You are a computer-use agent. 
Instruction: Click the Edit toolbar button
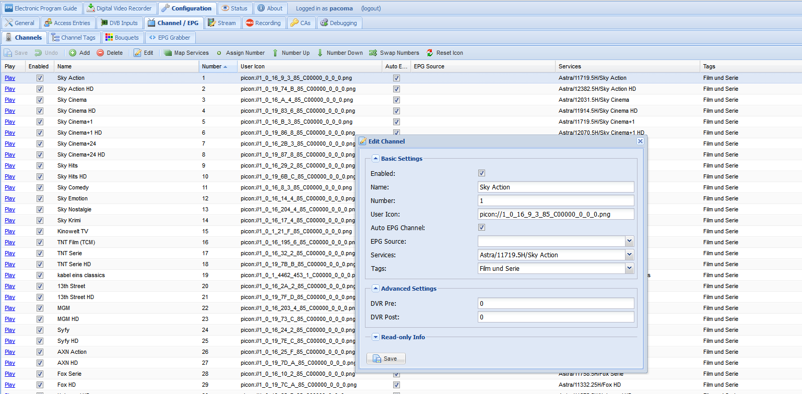point(144,53)
